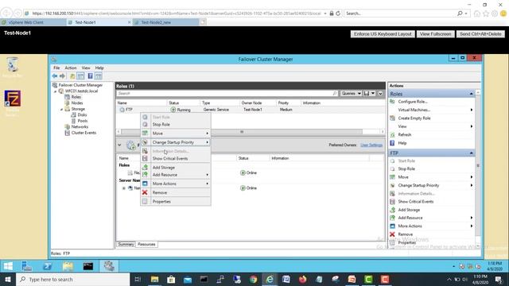Open PowerShell in VM taskbar
509x286 pixels.
(48, 266)
